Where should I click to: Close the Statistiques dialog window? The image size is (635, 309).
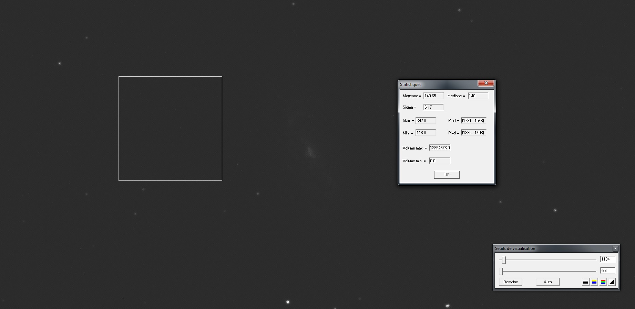[x=486, y=83]
